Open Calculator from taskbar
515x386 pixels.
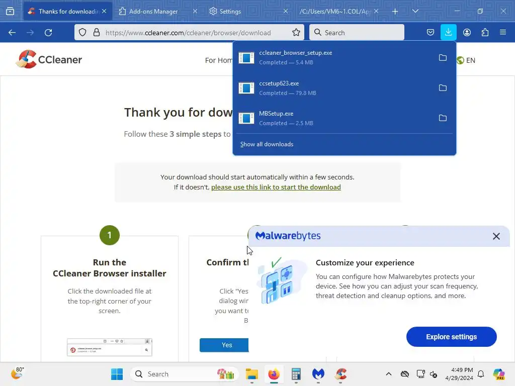[x=296, y=374]
